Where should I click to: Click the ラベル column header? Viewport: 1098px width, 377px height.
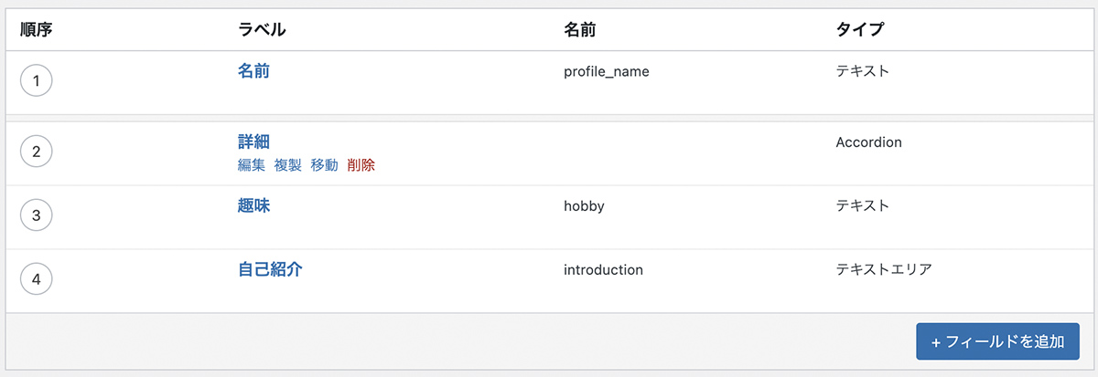pyautogui.click(x=262, y=29)
